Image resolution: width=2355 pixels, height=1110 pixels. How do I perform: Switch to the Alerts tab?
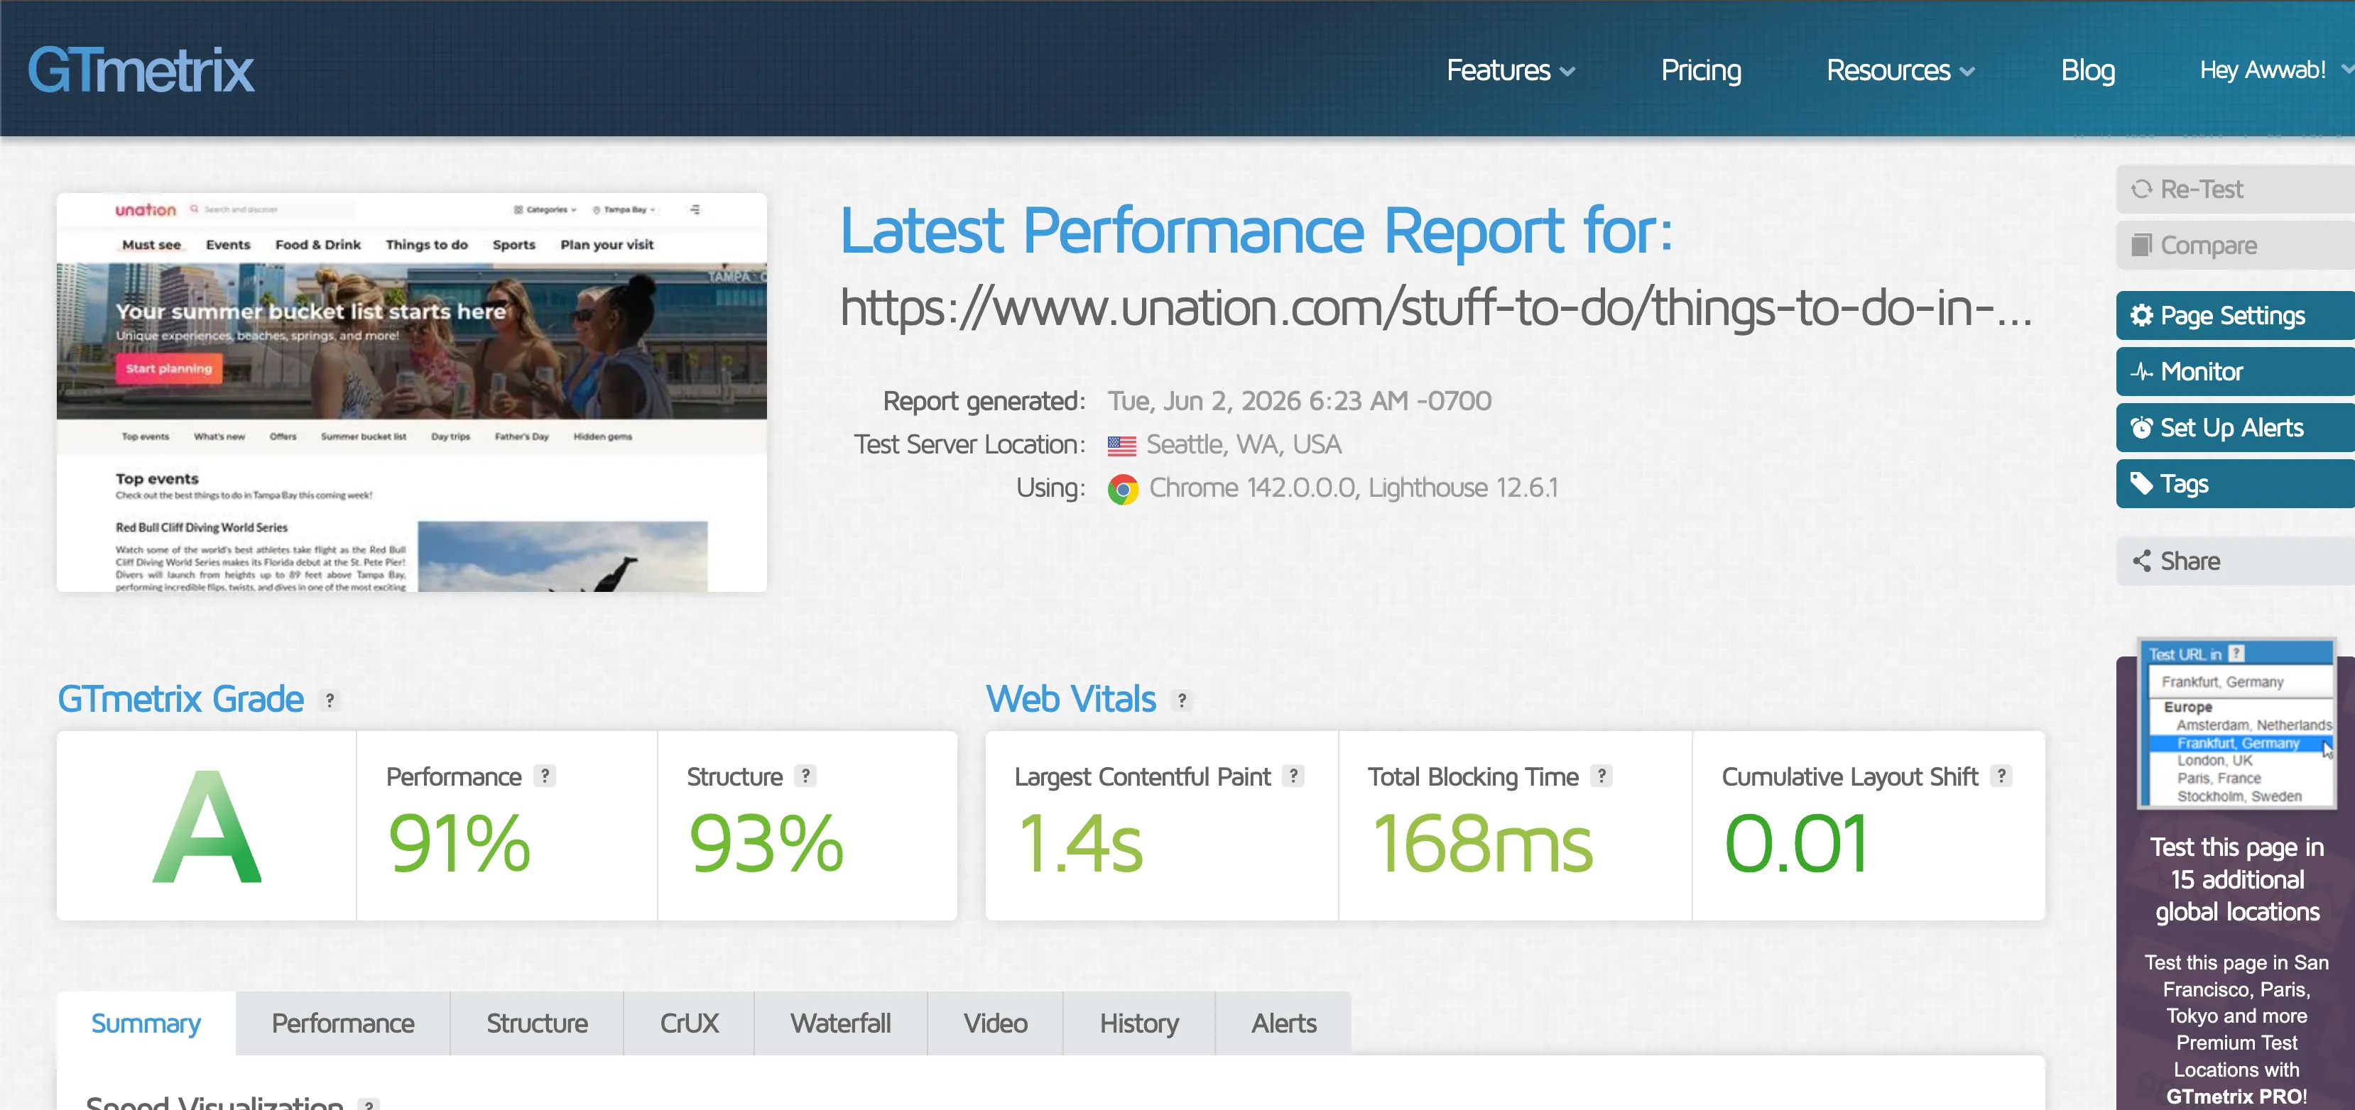(x=1283, y=1023)
